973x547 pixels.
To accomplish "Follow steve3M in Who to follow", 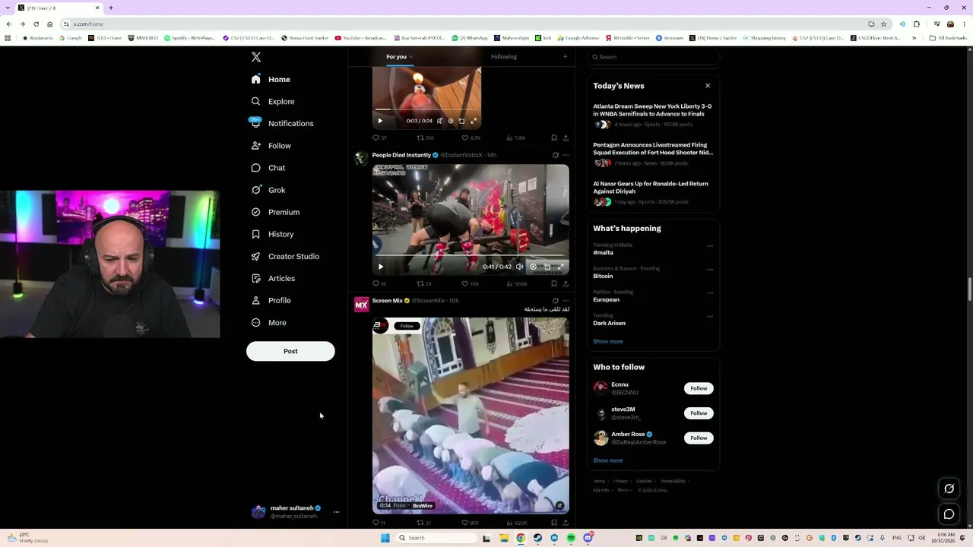I will [699, 413].
